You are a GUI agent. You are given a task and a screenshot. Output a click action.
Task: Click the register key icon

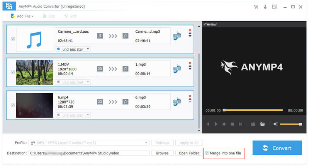265,7
